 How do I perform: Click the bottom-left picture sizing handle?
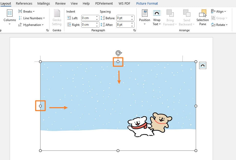click(40, 151)
